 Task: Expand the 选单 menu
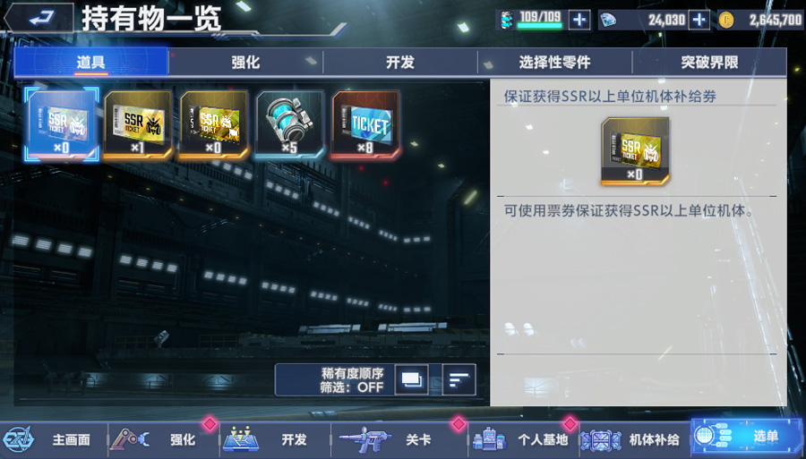click(746, 437)
